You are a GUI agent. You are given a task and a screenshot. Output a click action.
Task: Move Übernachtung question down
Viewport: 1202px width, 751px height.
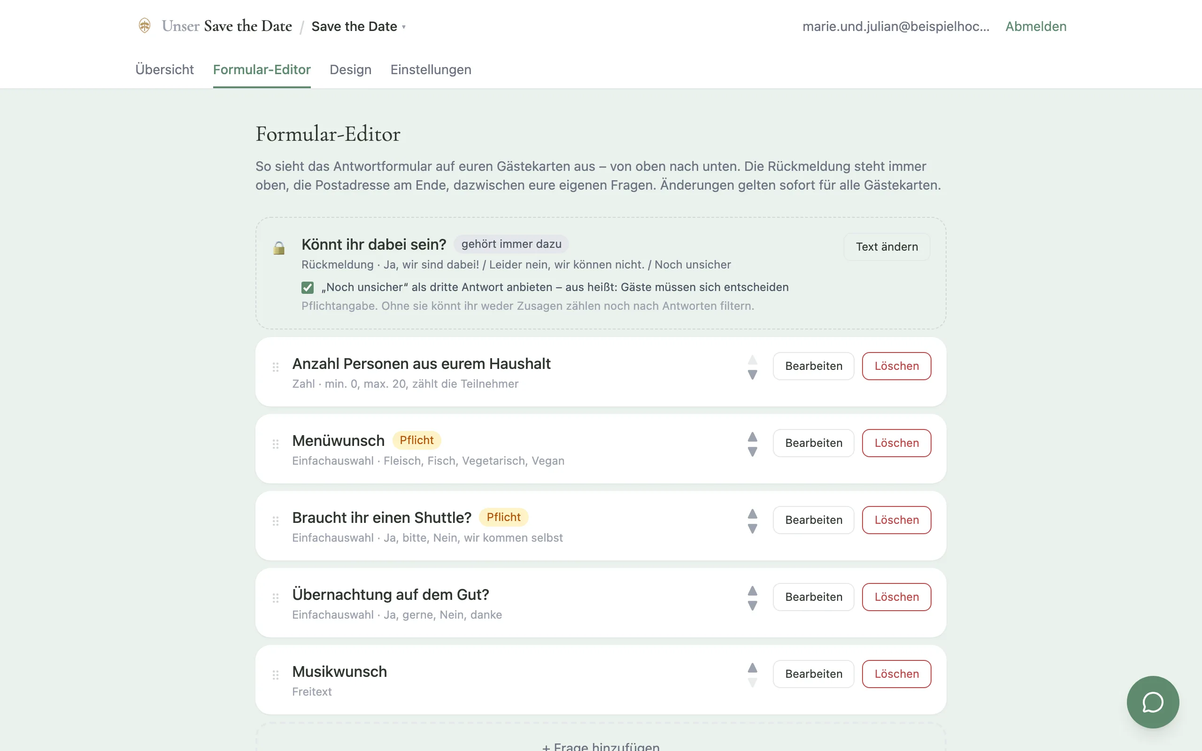(x=753, y=605)
